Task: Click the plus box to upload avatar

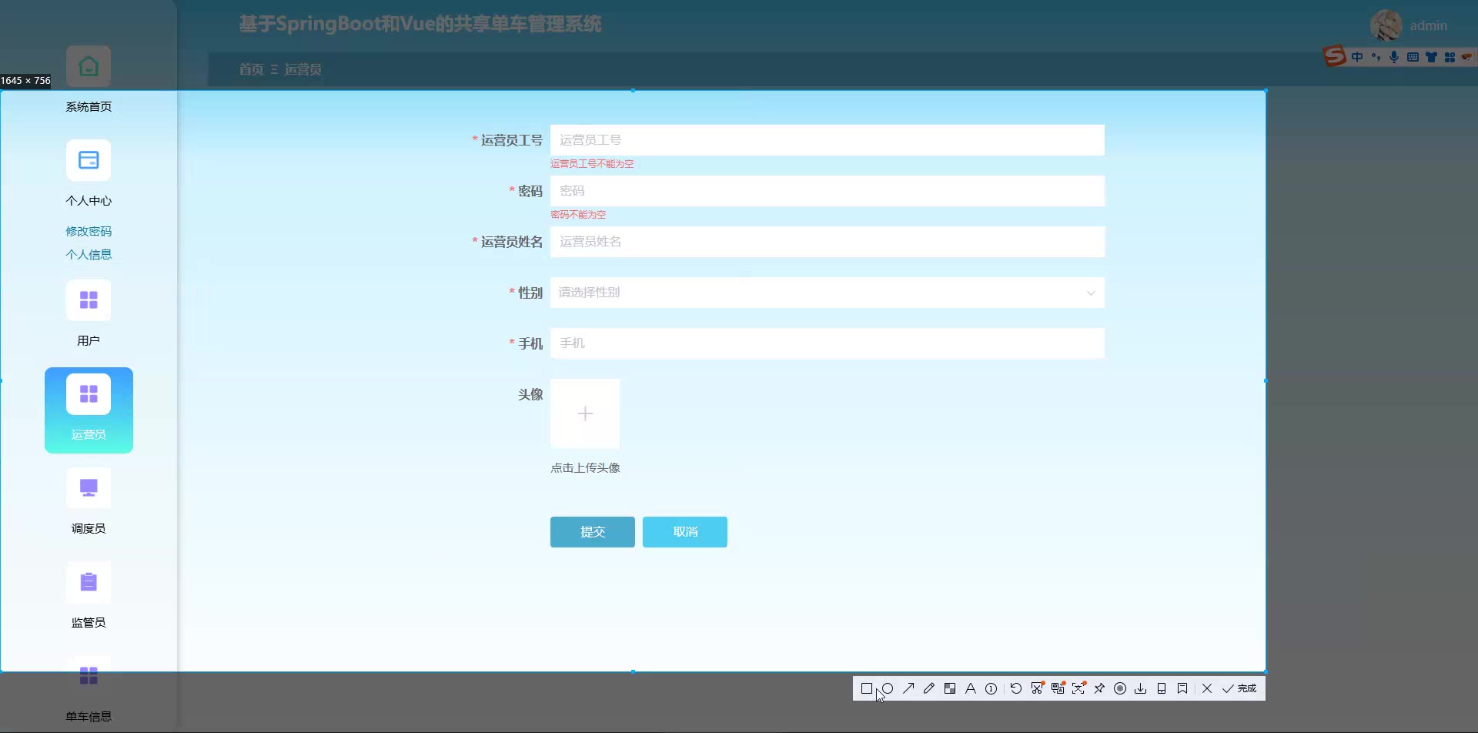Action: [x=585, y=413]
